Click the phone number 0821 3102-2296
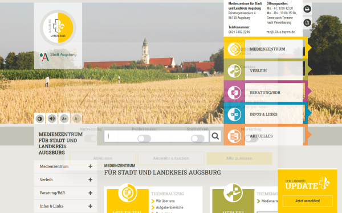 pyautogui.click(x=239, y=32)
